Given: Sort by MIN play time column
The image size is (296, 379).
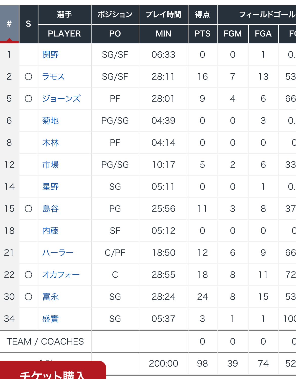Looking at the screenshot, I should pyautogui.click(x=163, y=34).
